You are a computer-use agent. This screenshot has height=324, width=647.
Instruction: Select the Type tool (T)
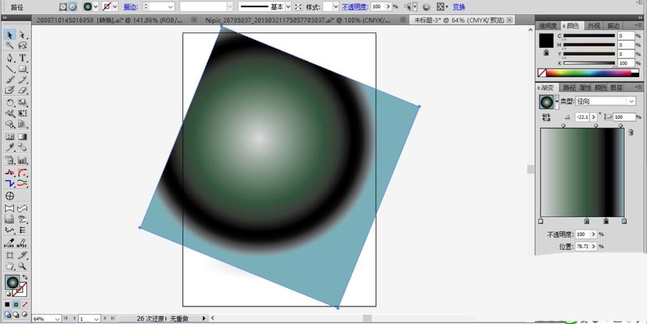tap(23, 58)
